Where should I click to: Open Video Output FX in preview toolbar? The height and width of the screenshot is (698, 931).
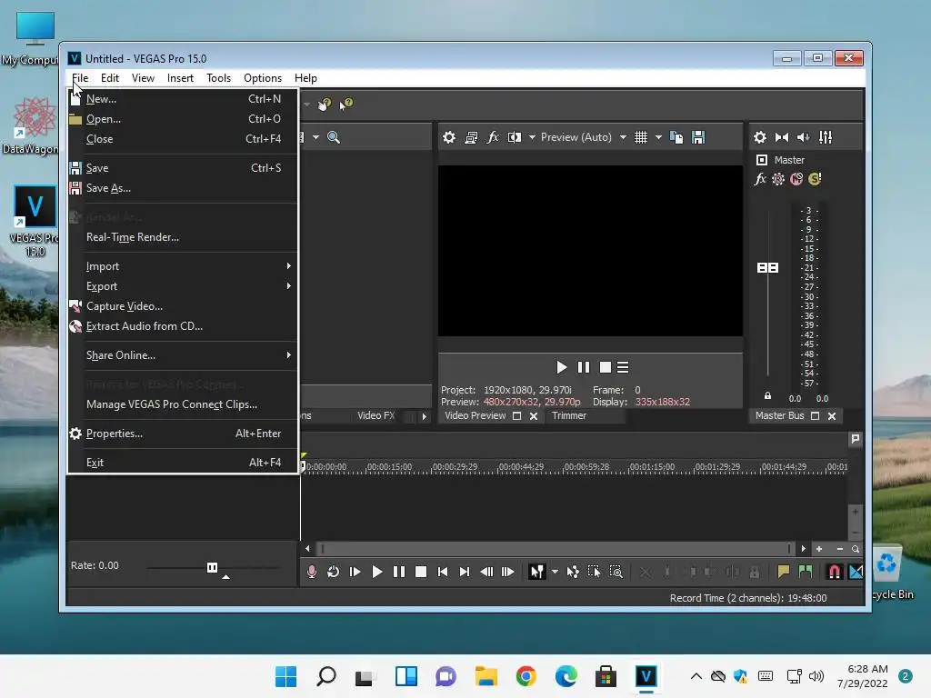click(x=493, y=138)
